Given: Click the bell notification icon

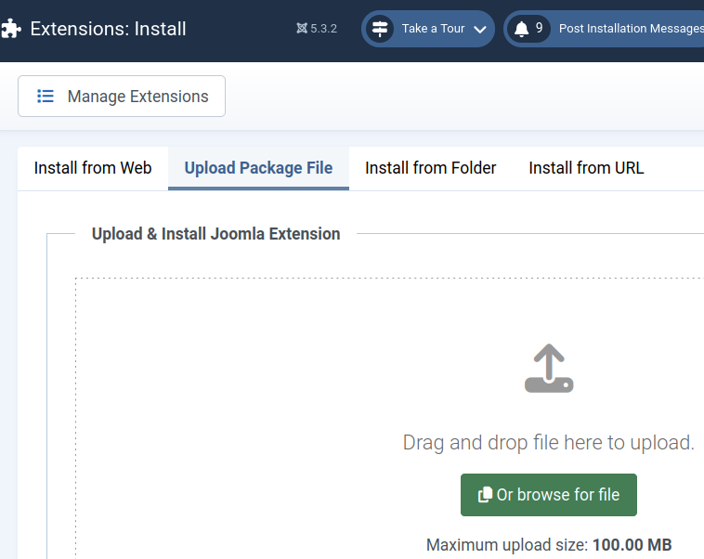Looking at the screenshot, I should pos(521,29).
